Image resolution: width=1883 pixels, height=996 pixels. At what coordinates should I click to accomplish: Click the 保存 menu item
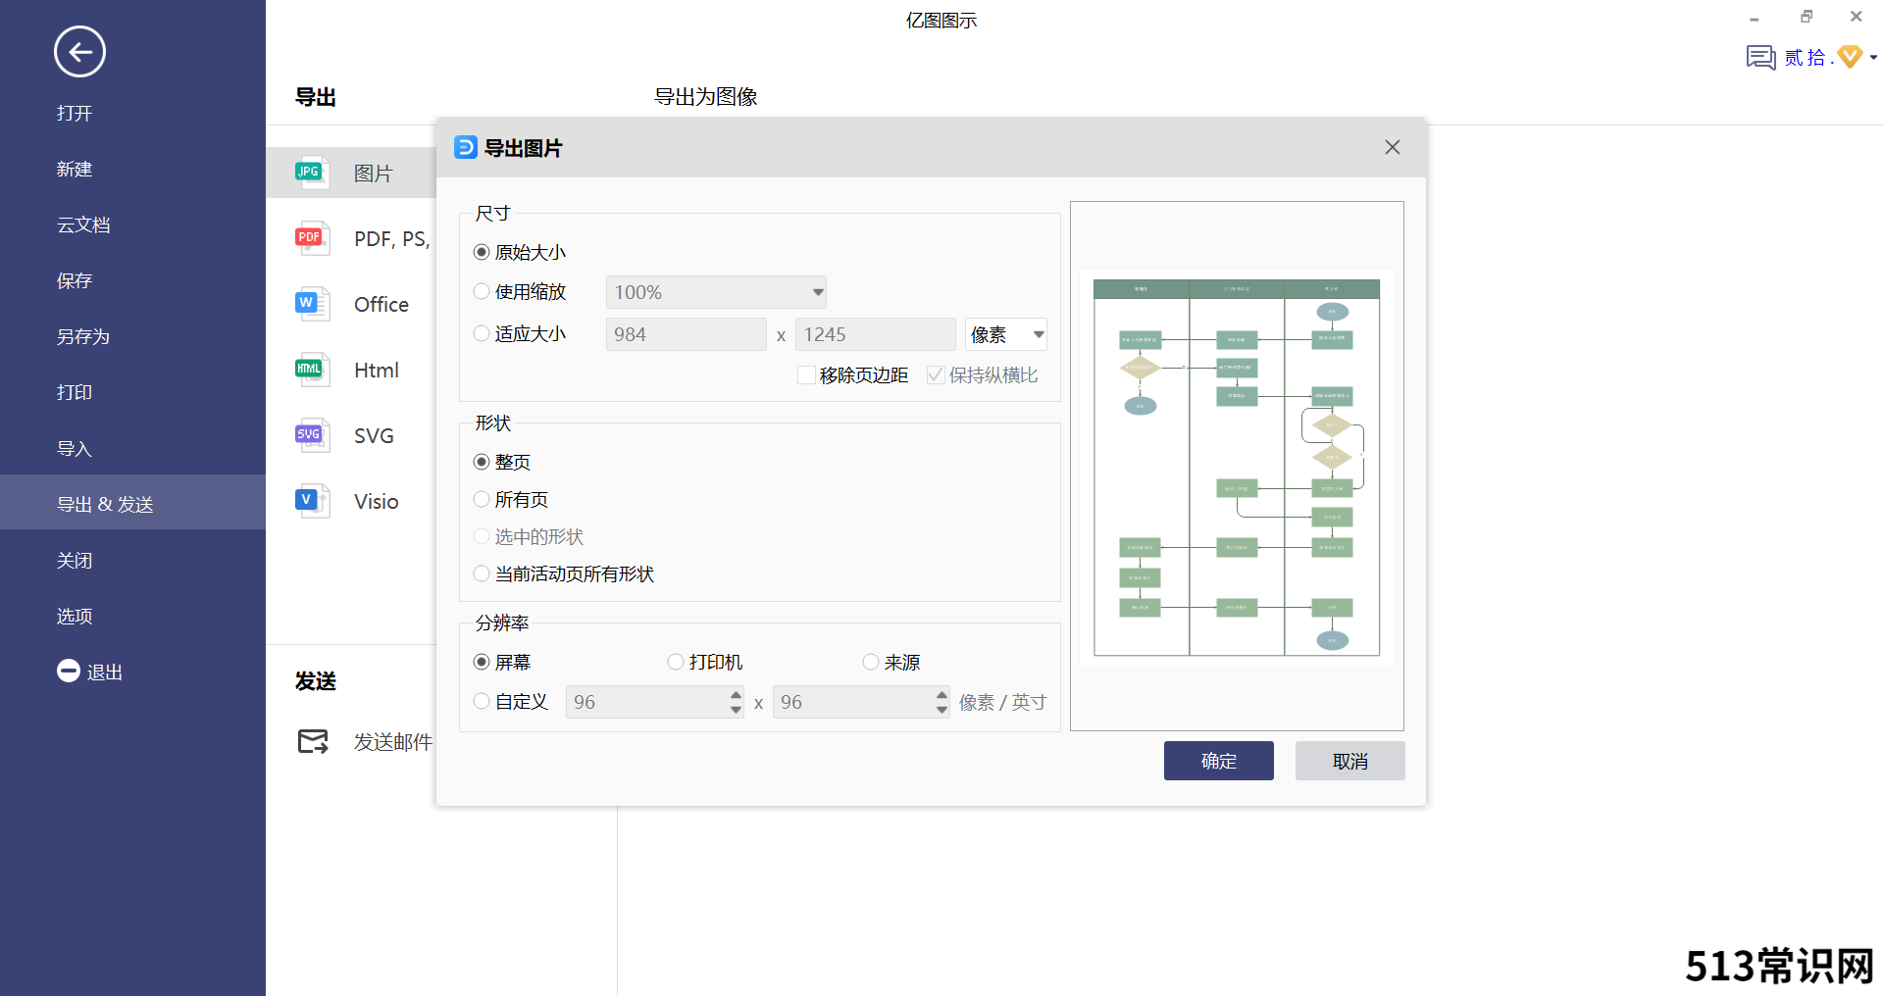coord(75,280)
